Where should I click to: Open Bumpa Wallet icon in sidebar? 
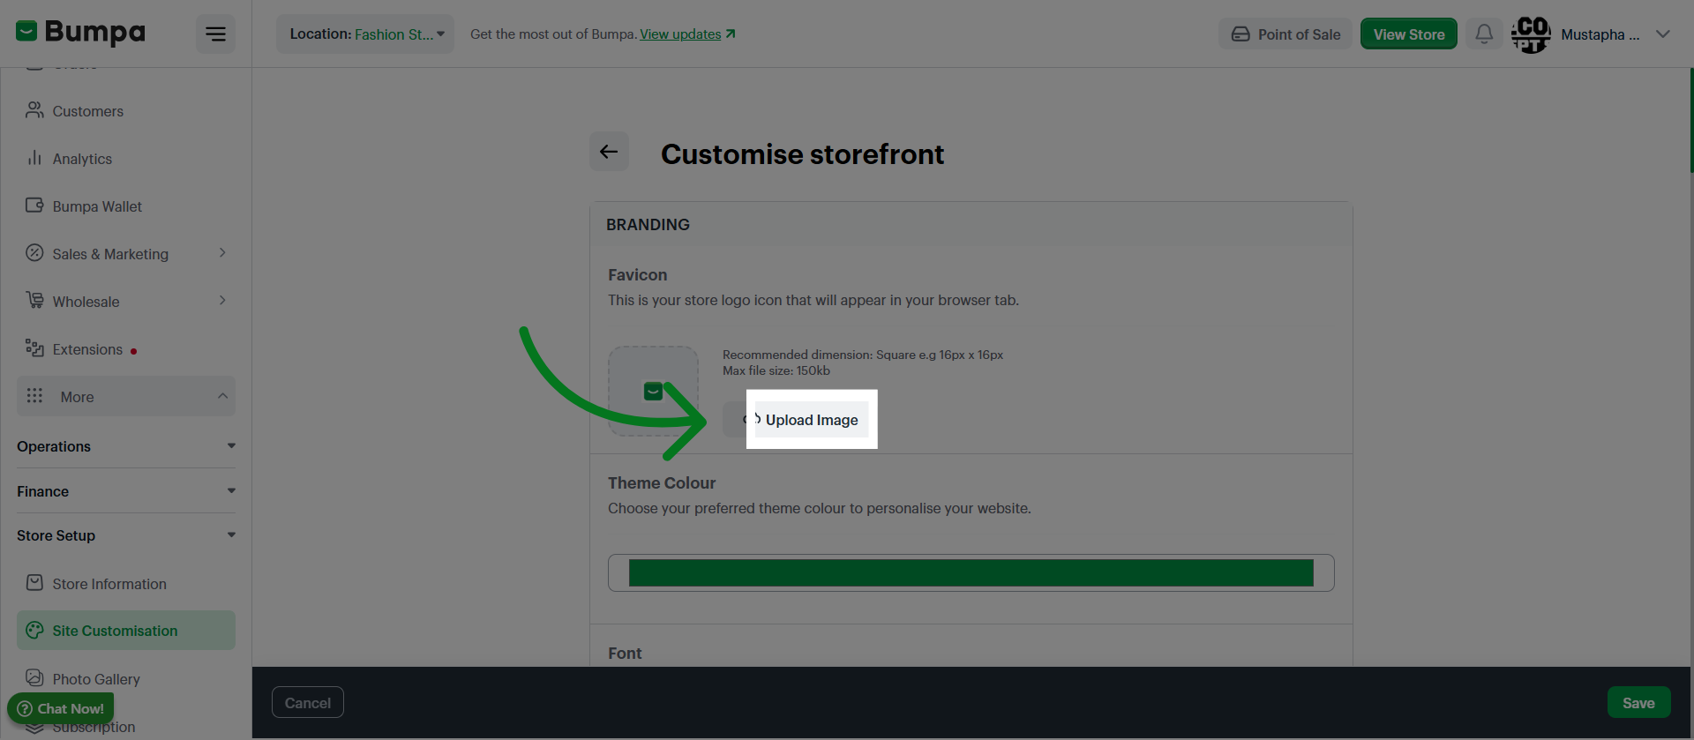tap(34, 206)
